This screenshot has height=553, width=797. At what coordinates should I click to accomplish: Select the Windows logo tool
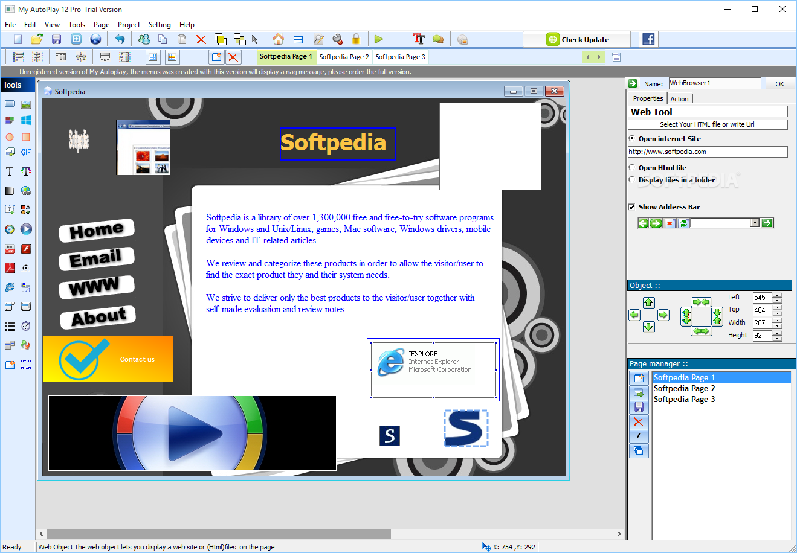tap(26, 121)
